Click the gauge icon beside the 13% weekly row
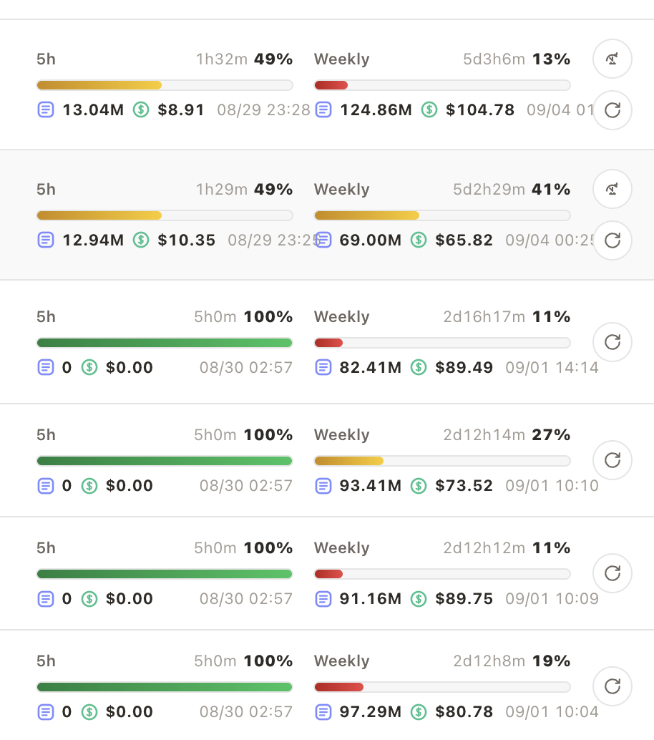Image resolution: width=654 pixels, height=740 pixels. pyautogui.click(x=612, y=59)
